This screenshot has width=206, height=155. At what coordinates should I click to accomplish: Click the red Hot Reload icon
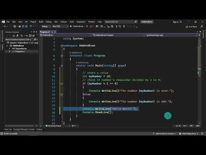(91, 26)
